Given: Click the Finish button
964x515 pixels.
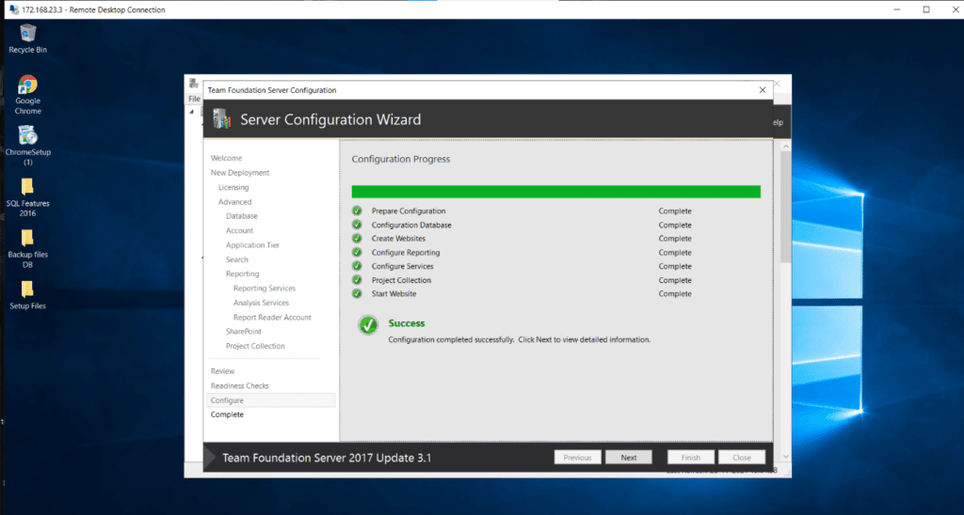Looking at the screenshot, I should [x=690, y=458].
